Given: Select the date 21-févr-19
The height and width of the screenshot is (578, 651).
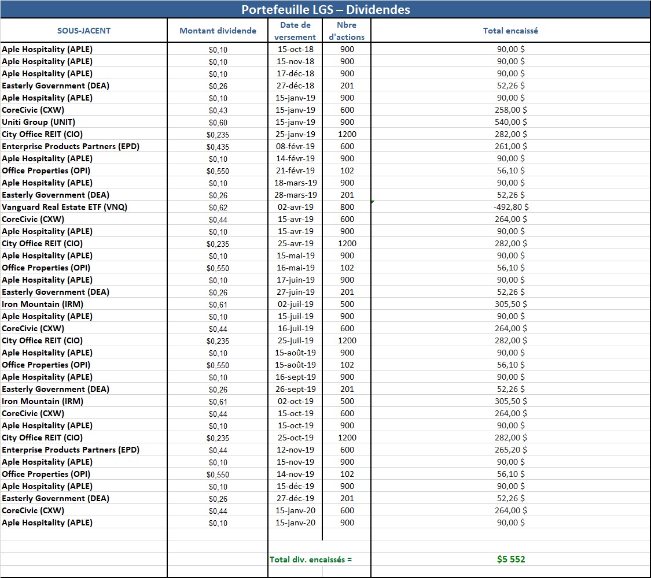Looking at the screenshot, I should 296,171.
